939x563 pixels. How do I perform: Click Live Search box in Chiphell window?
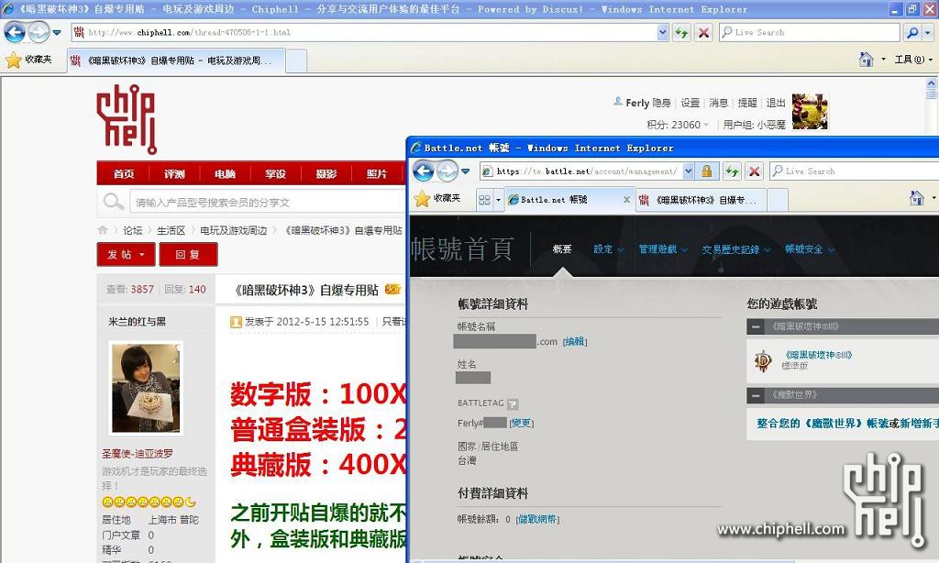(x=810, y=32)
